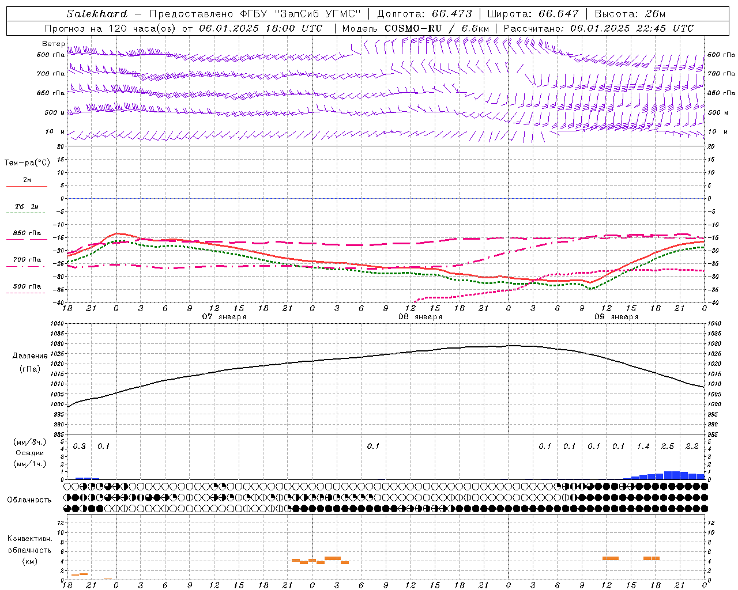Click the 0.3 precipitation total
This screenshot has width=738, height=590.
[x=80, y=447]
